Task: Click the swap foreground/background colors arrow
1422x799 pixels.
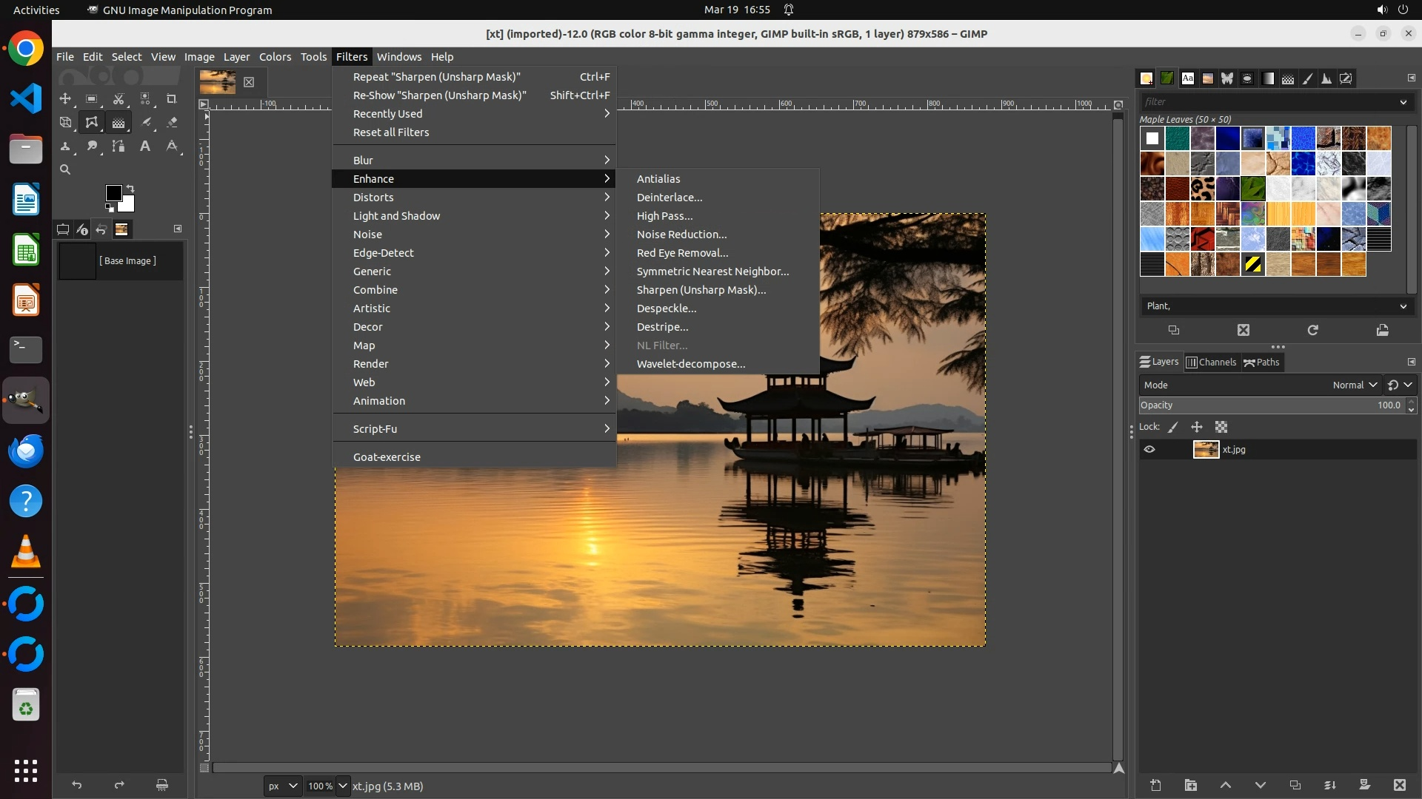Action: click(130, 189)
